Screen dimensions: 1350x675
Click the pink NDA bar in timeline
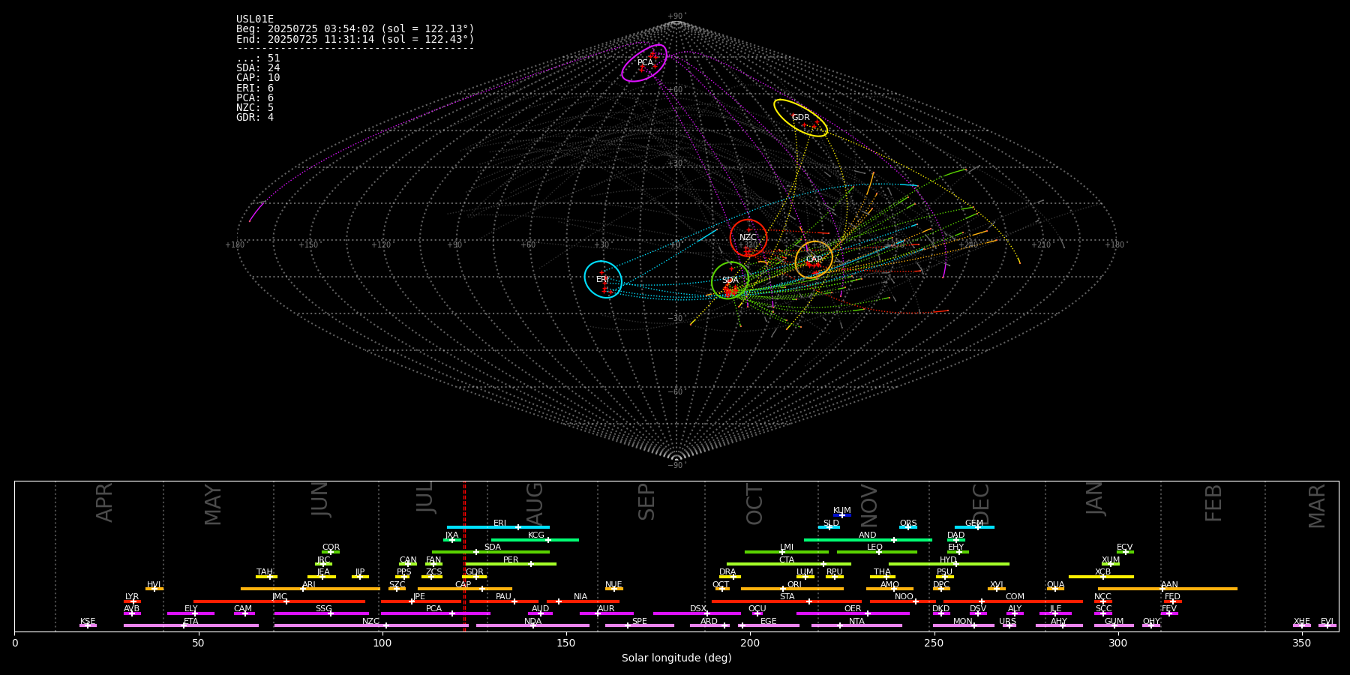(x=532, y=625)
